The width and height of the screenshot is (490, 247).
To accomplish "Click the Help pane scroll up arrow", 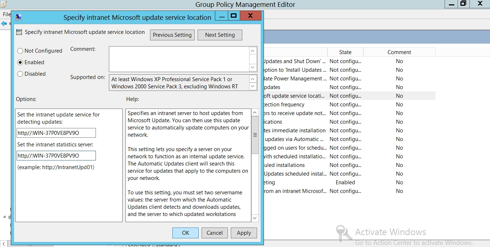I will [x=255, y=113].
